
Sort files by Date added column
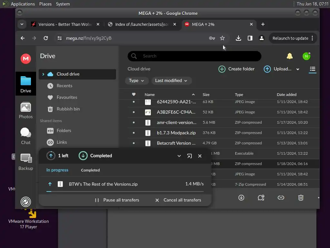pos(286,95)
